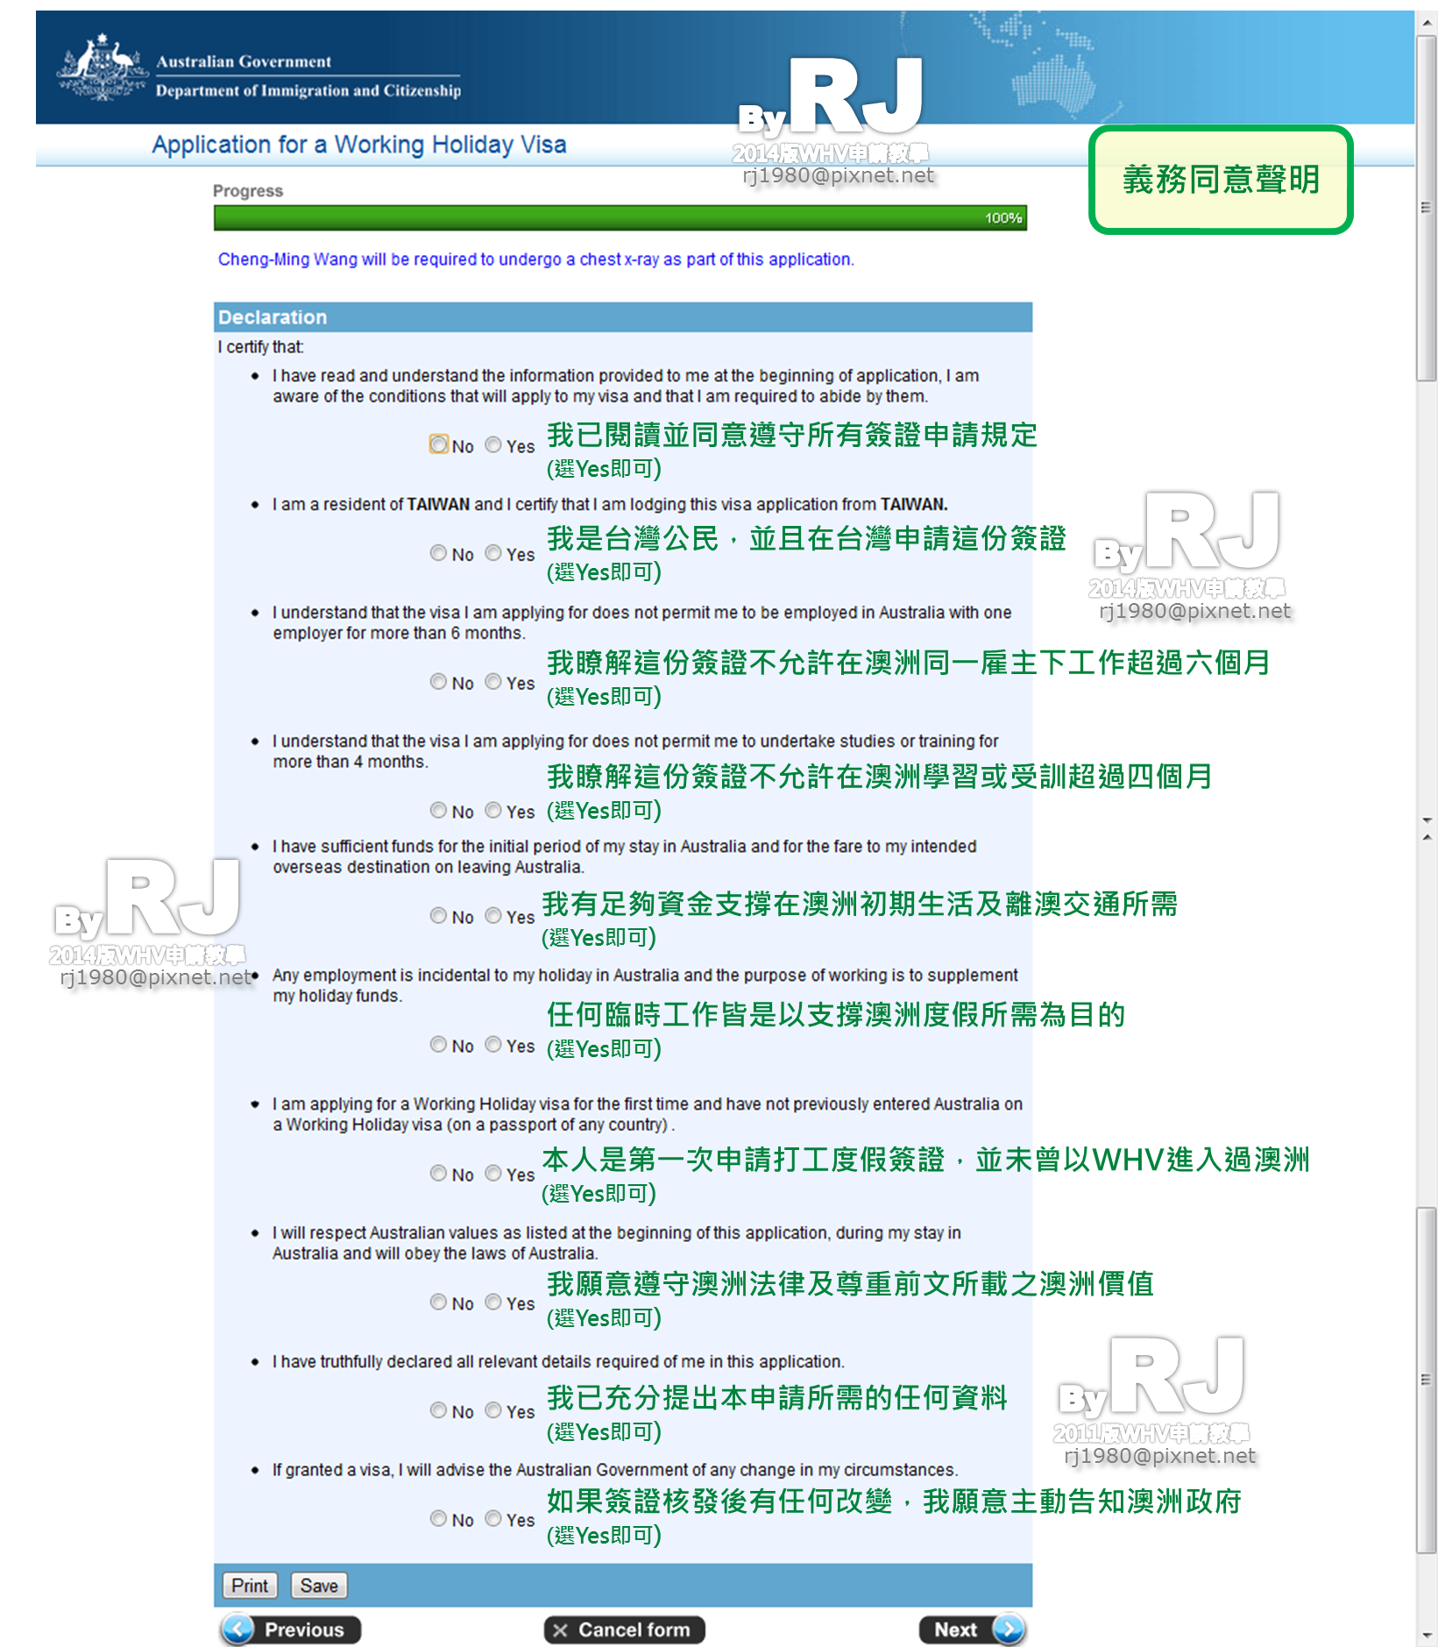Click the chest x-ray notice text

(x=535, y=259)
